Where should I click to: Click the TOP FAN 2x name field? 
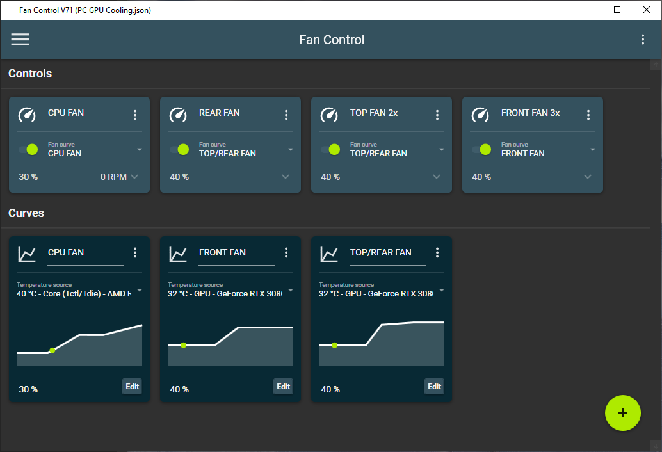click(x=388, y=114)
